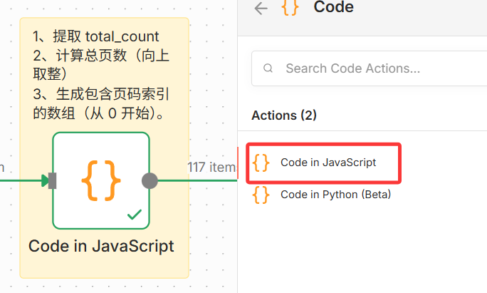
Task: Click the node's round output connector
Action: pyautogui.click(x=150, y=180)
